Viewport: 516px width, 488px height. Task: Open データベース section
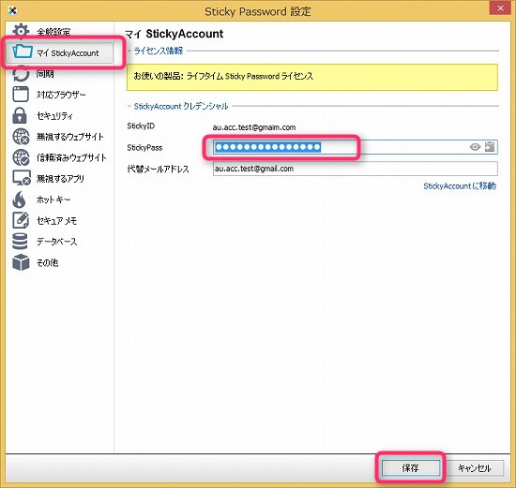click(56, 242)
